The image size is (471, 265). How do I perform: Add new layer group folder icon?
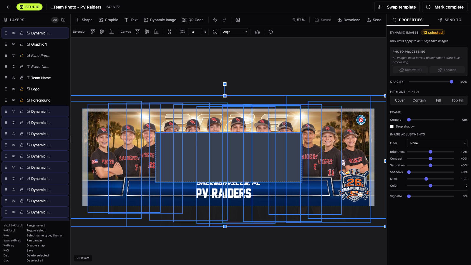click(x=63, y=20)
